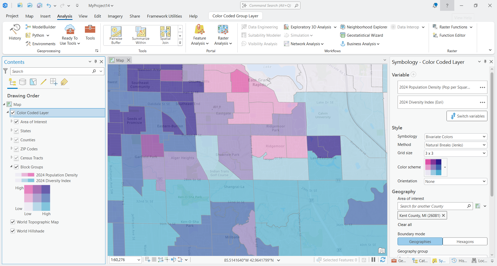This screenshot has height=266, width=497.
Task: Open the Orientation dropdown
Action: pos(456,181)
